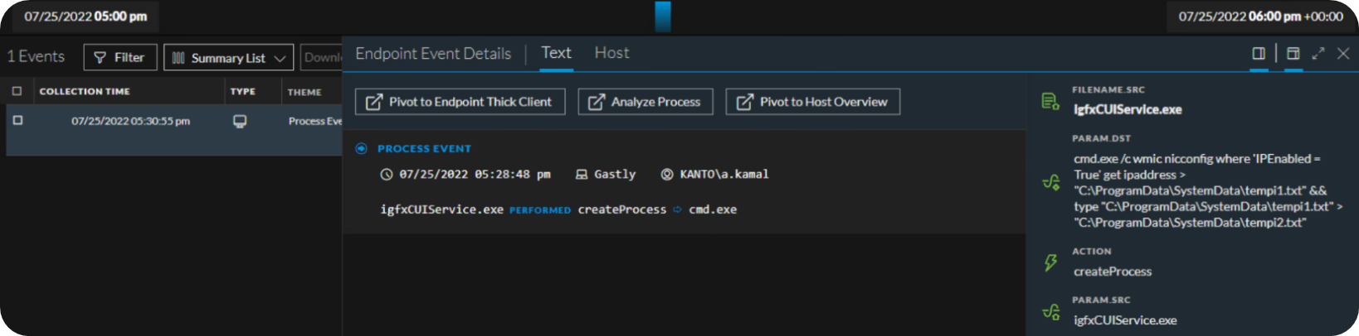Click the FILENAME.SRC file icon

point(1050,102)
